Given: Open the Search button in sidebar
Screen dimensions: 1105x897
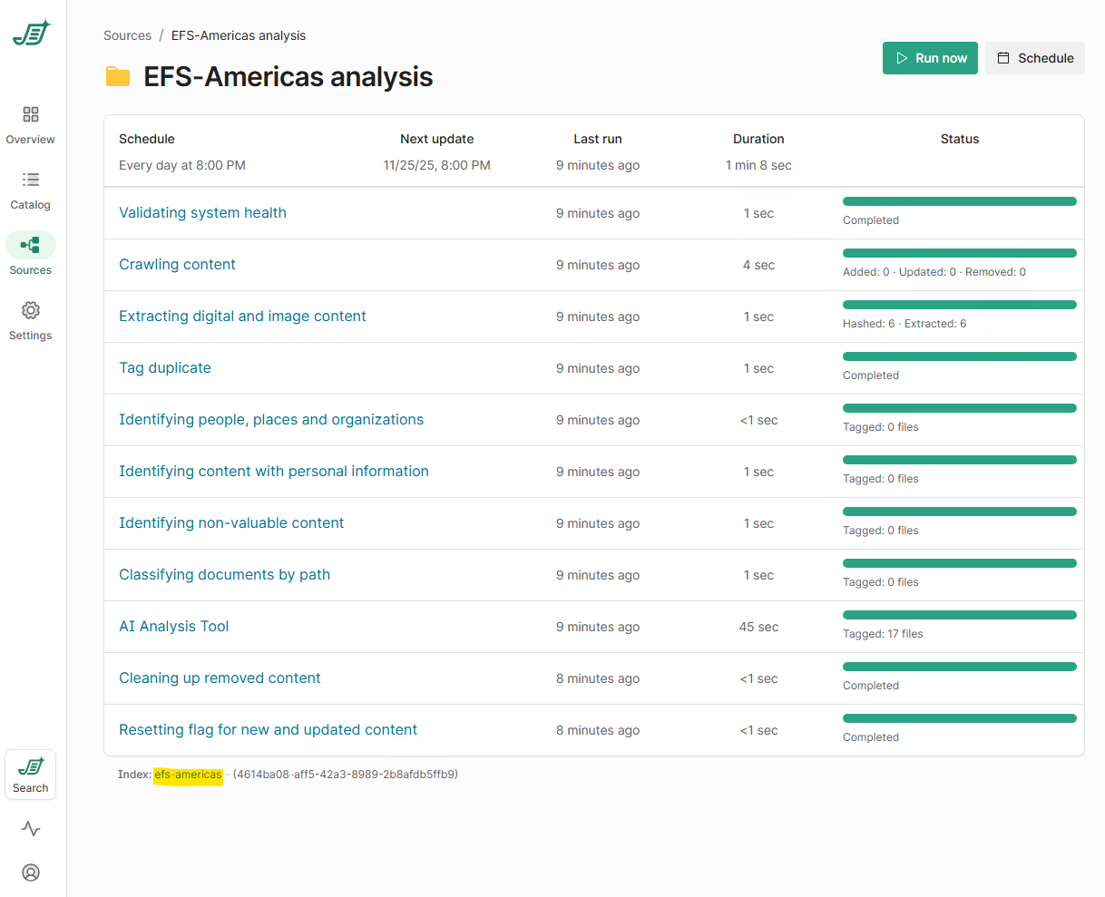Looking at the screenshot, I should coord(31,775).
